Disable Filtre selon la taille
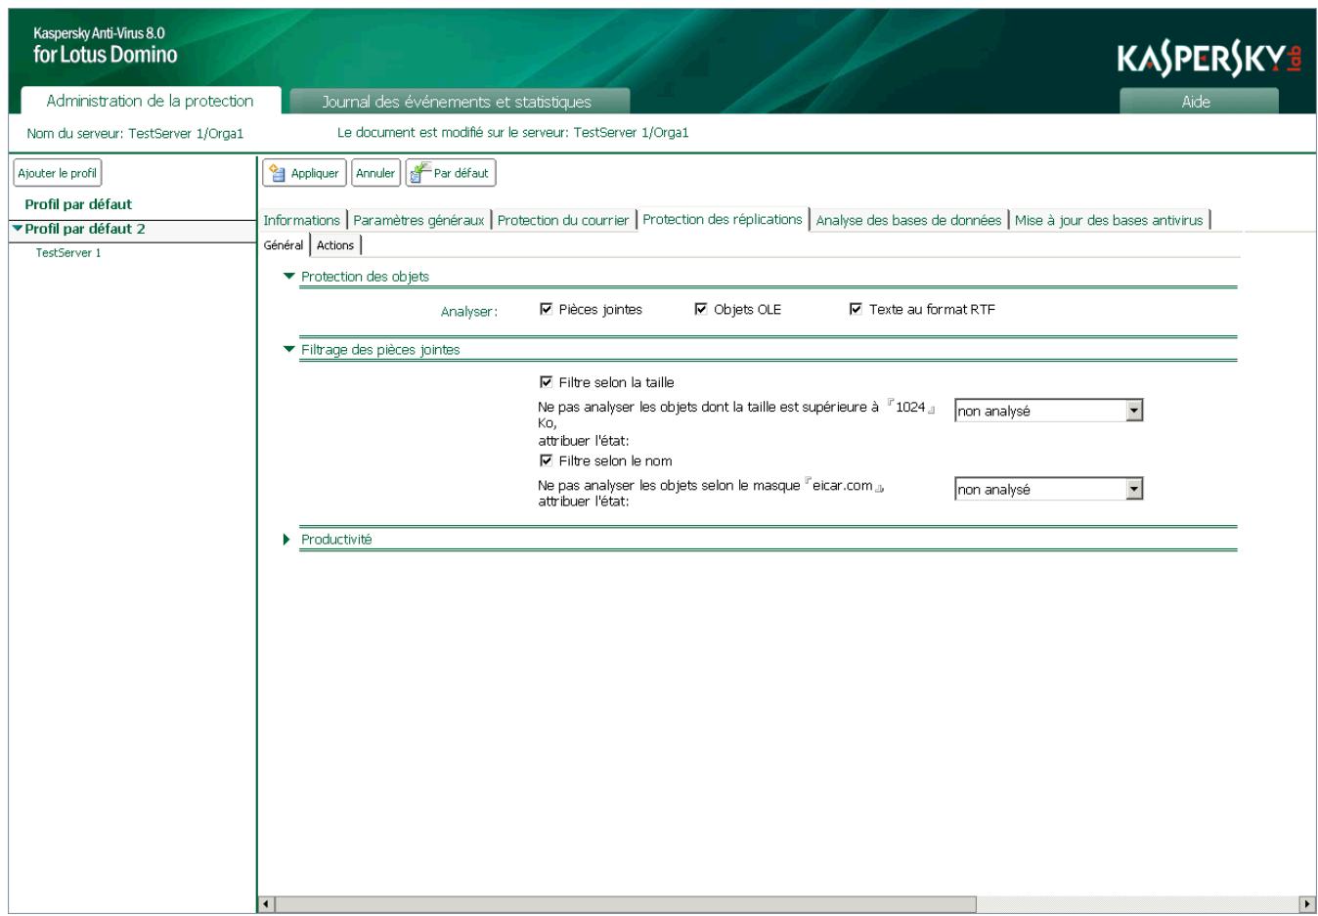Image resolution: width=1318 pixels, height=916 pixels. [x=546, y=382]
